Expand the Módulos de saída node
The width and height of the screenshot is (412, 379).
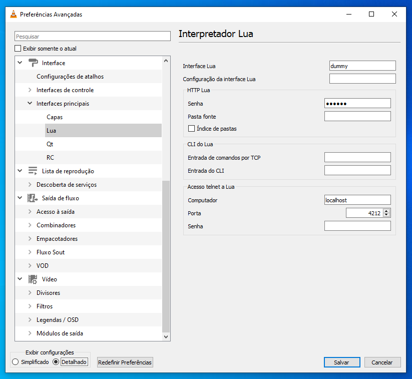pos(30,333)
